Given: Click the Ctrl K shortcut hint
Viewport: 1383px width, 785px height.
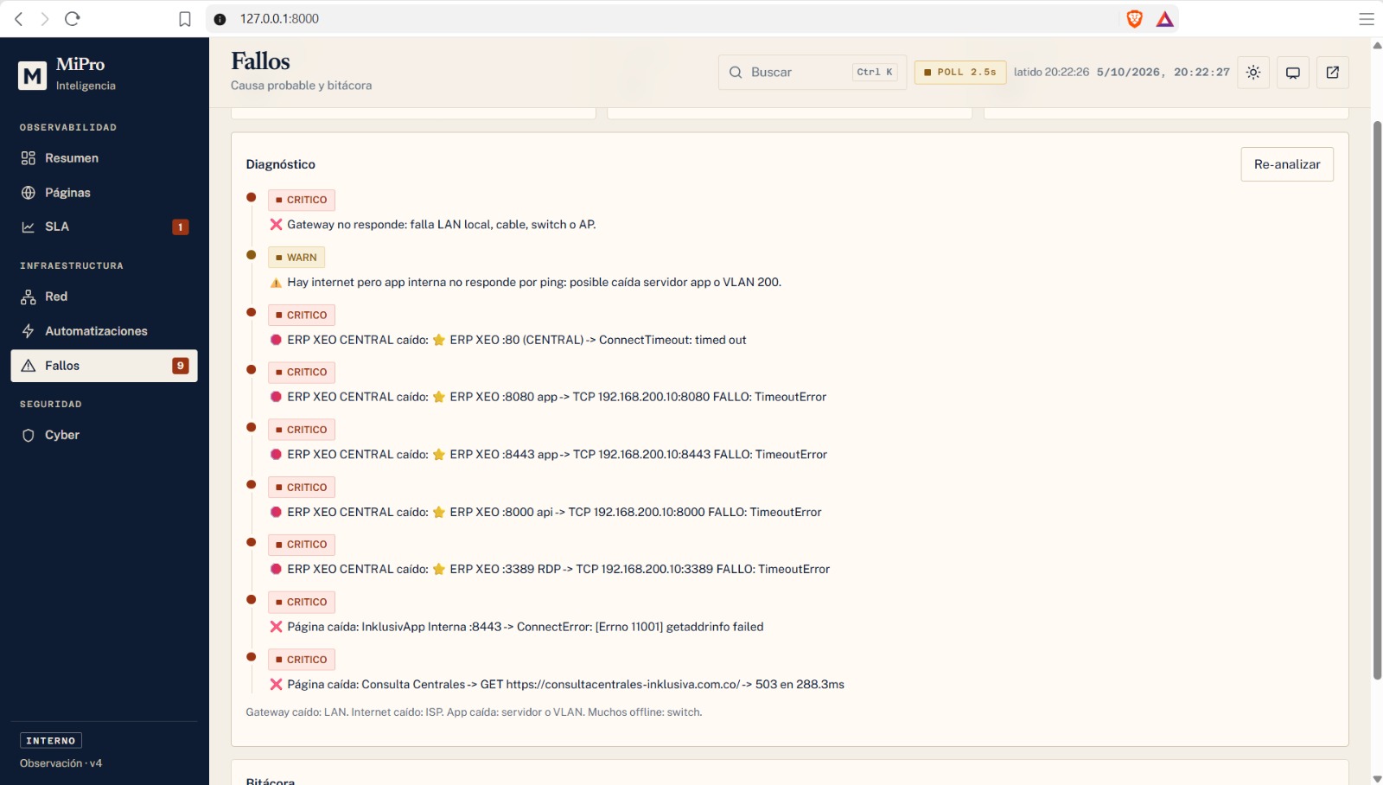Looking at the screenshot, I should [875, 73].
